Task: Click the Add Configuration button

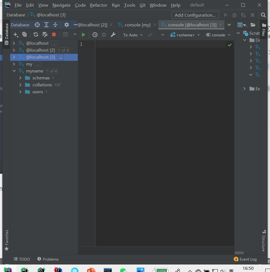Action: (195, 15)
